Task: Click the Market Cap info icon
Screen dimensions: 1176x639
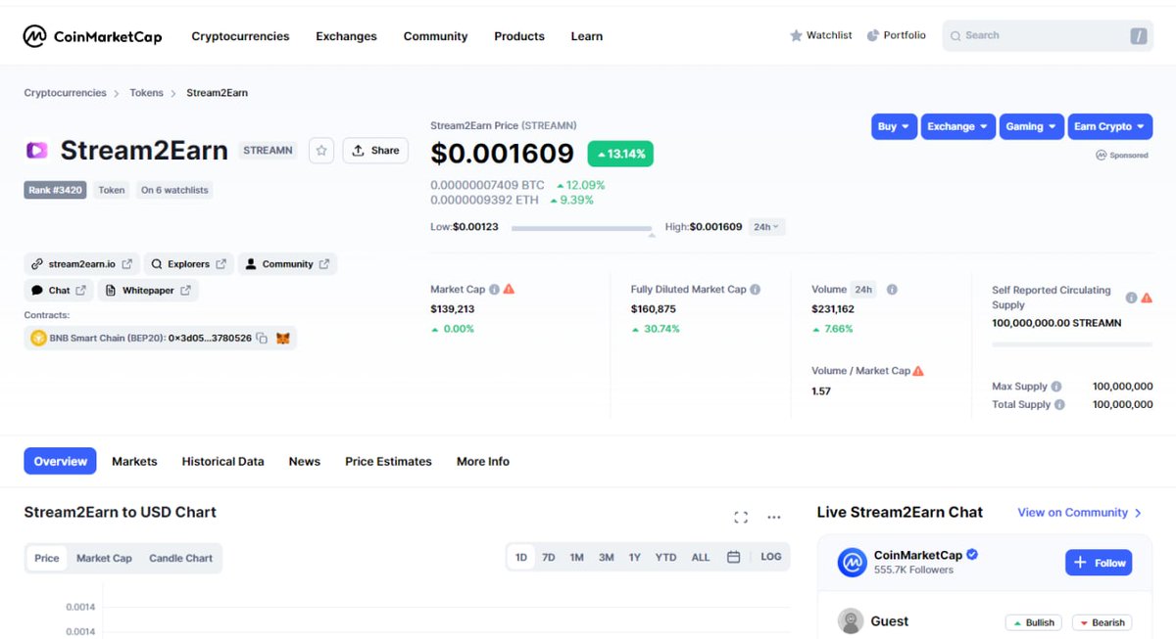Action: [494, 290]
